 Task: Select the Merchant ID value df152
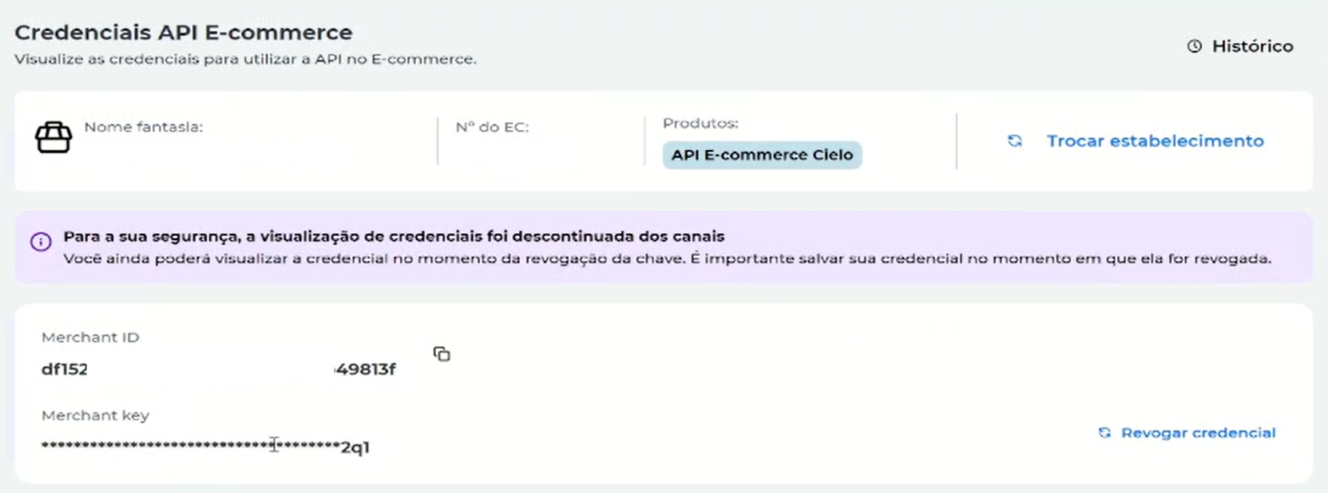coord(65,369)
